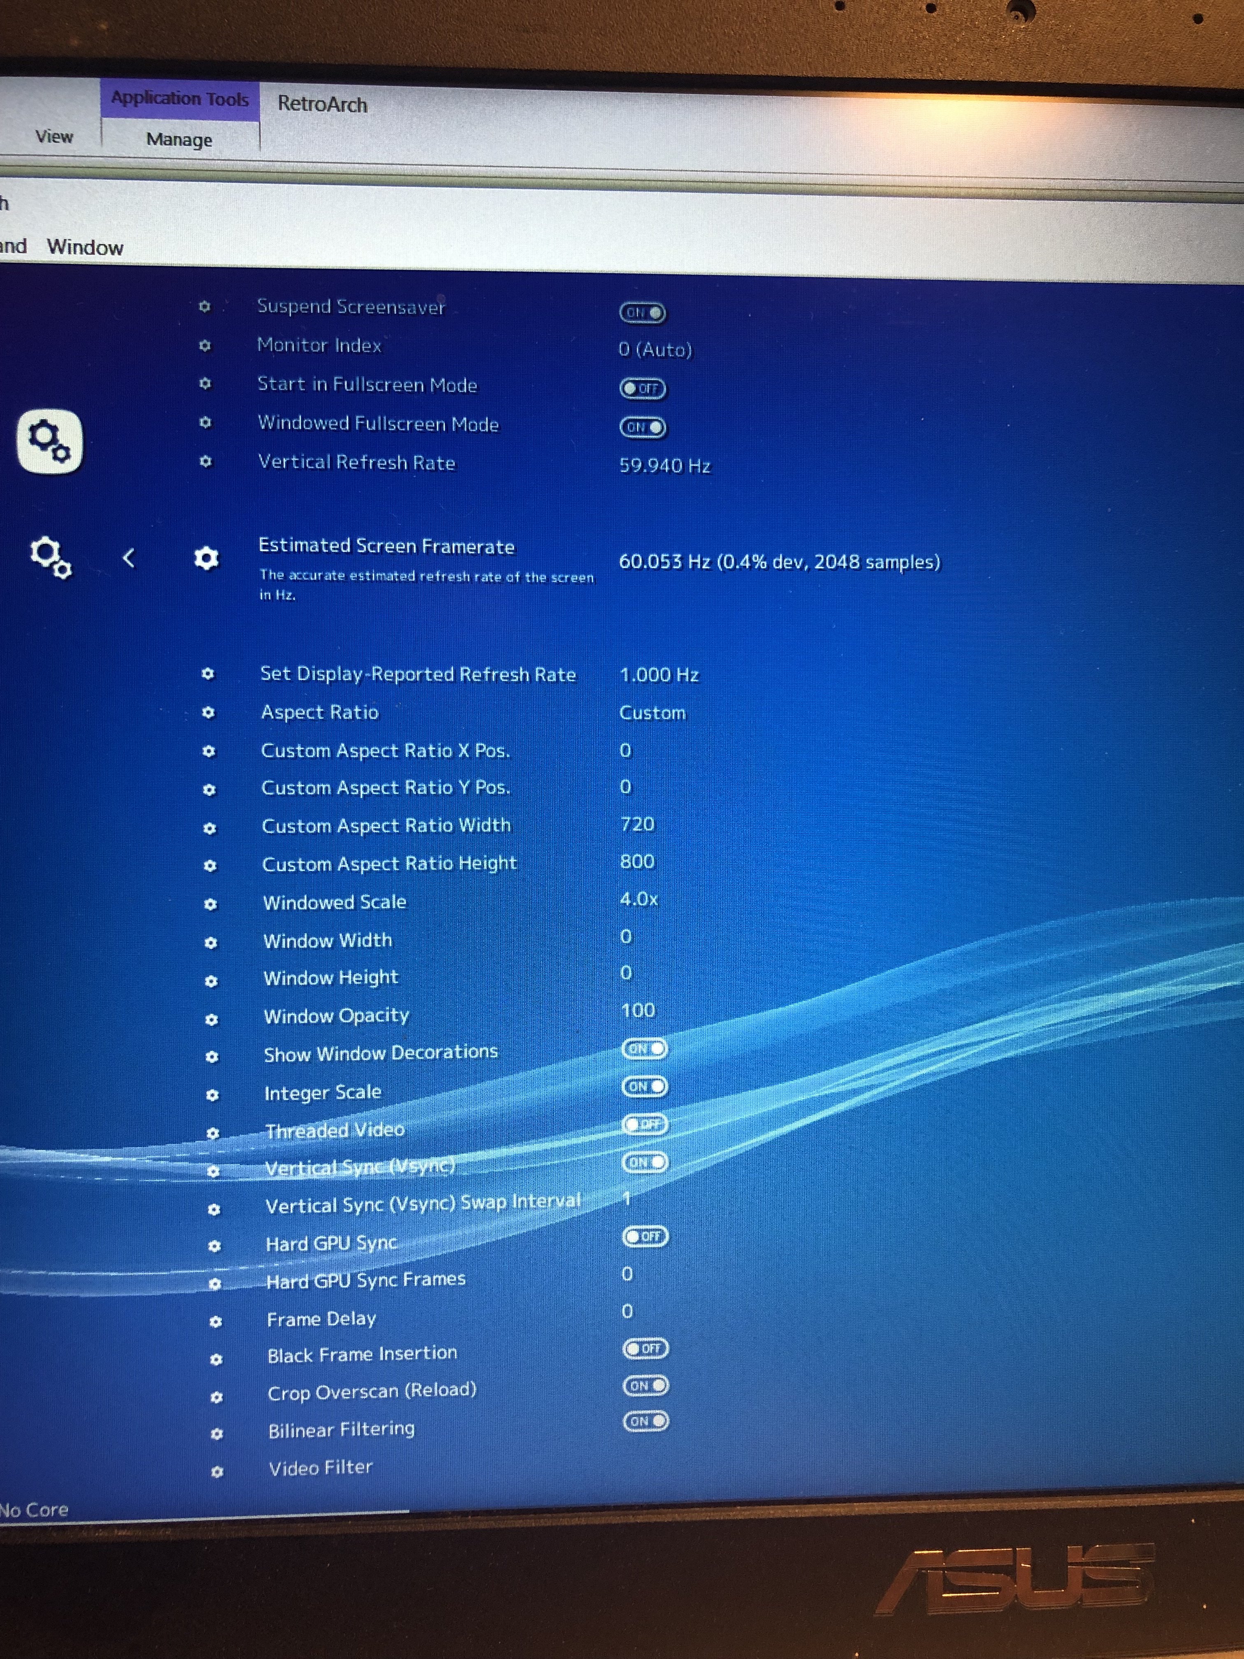
Task: Click the gear icon beside Custom Aspect Ratio Y Pos.
Action: pos(209,790)
